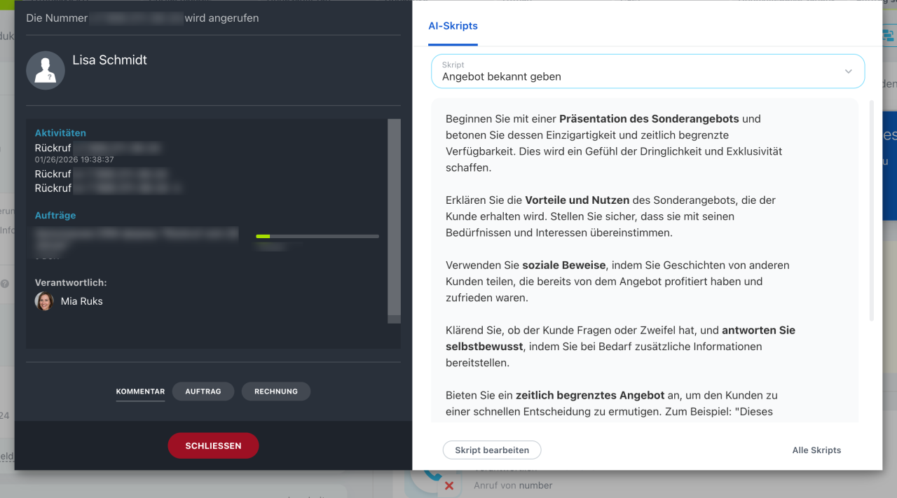Image resolution: width=897 pixels, height=498 pixels.
Task: Open the 'Alle Skripts' link
Action: [816, 450]
